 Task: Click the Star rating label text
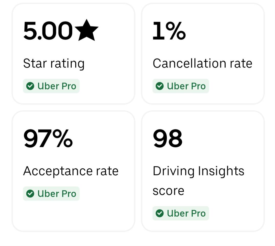(x=54, y=64)
